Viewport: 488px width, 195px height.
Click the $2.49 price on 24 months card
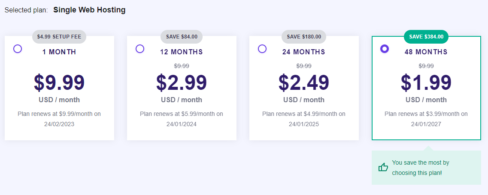coord(304,83)
